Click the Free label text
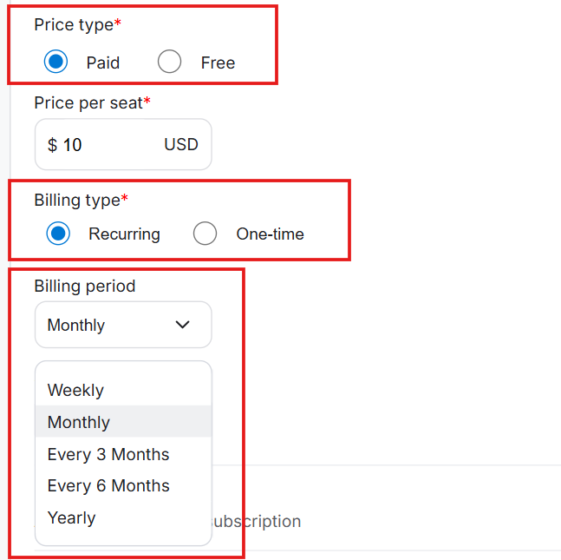Viewport: 561px width, 560px height. point(218,63)
